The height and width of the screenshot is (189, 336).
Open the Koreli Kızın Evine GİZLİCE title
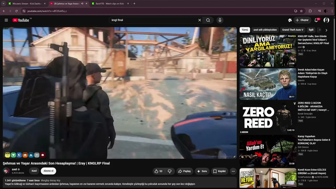pos(312,172)
